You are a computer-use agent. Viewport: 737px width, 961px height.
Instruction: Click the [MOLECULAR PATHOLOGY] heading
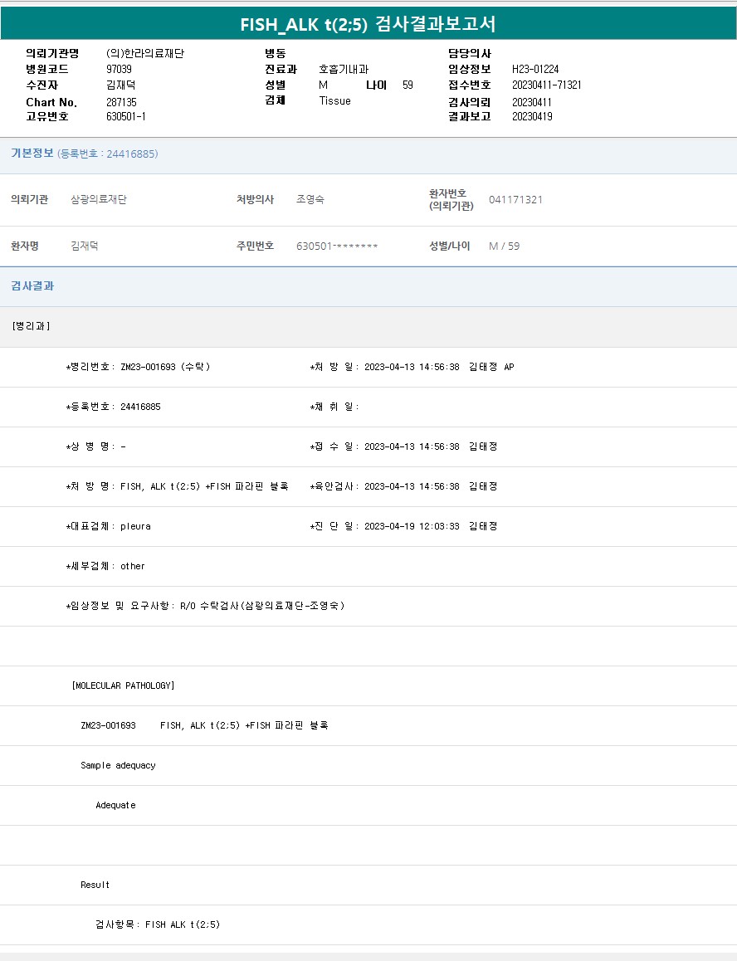point(123,685)
